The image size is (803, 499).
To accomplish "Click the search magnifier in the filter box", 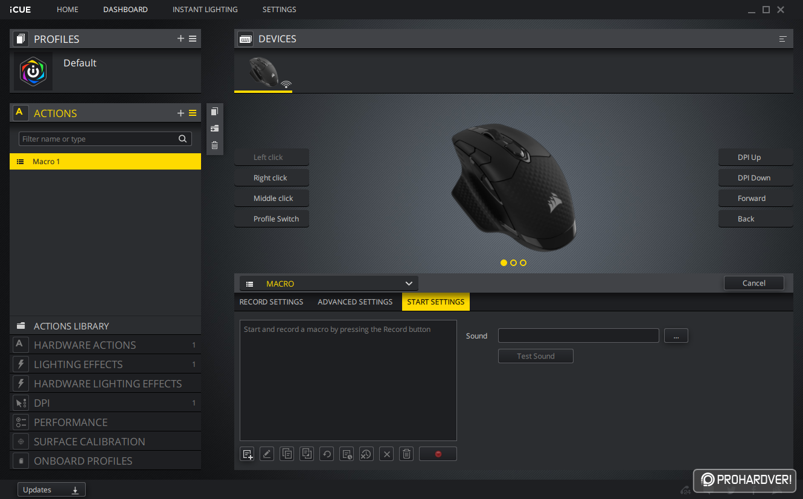I will coord(183,139).
